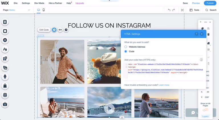219x120 pixels.
Task: Open the blue gear Settings icon beside Edit Code
Action: tap(54, 30)
